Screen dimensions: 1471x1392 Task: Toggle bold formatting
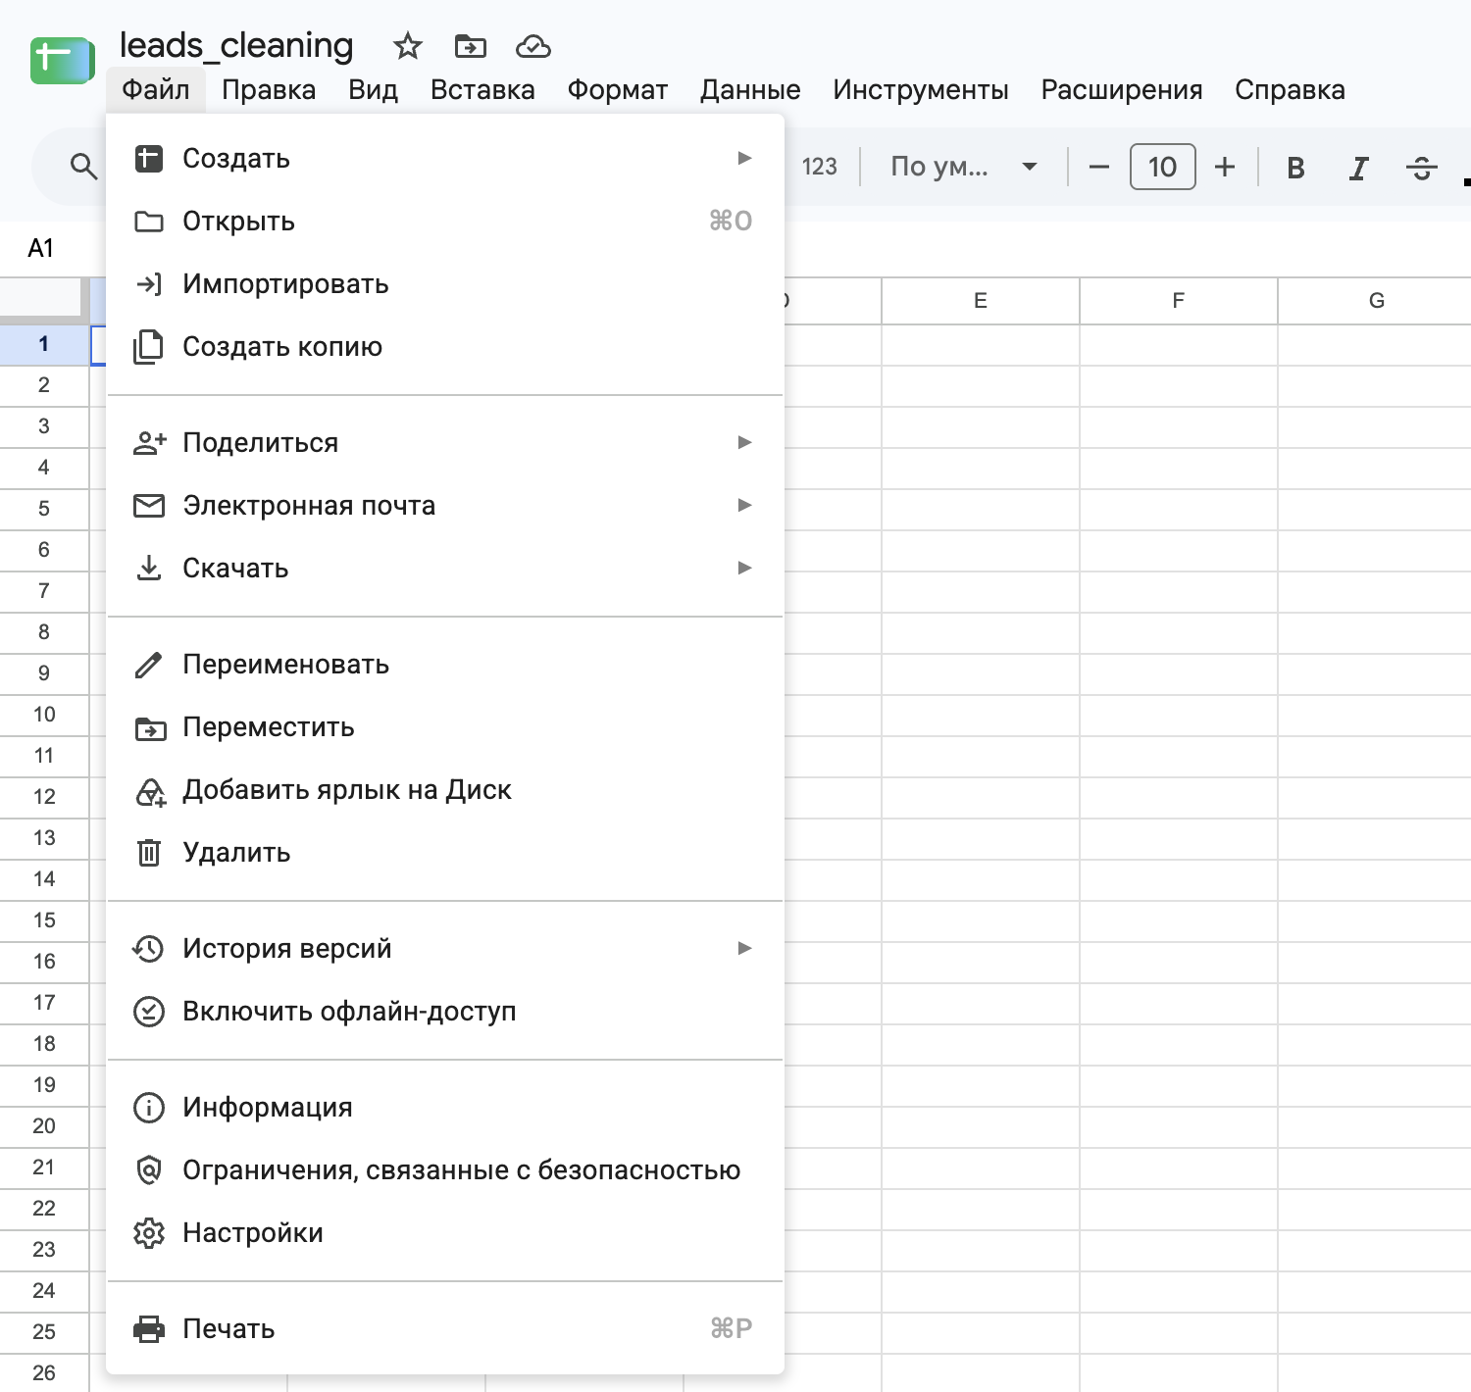click(1295, 168)
